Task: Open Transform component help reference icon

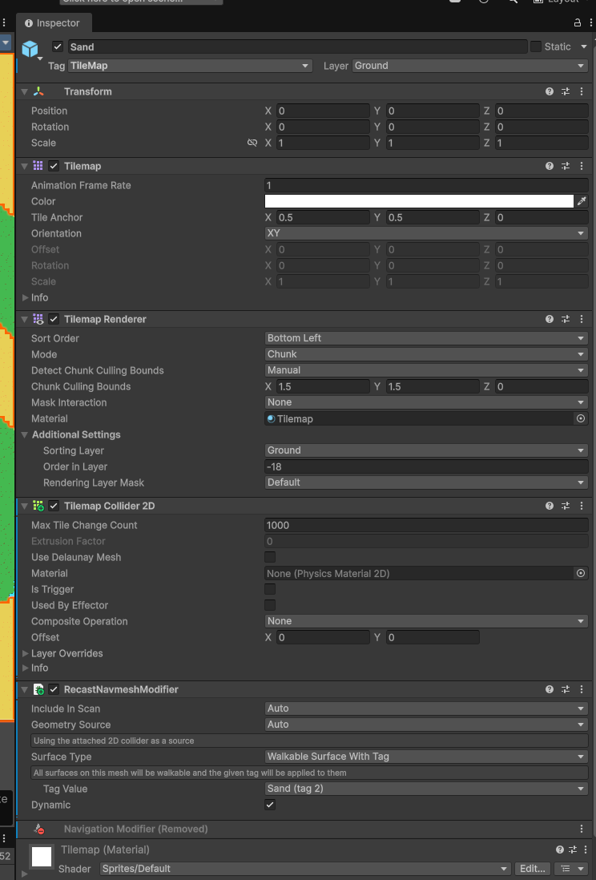Action: [x=550, y=92]
